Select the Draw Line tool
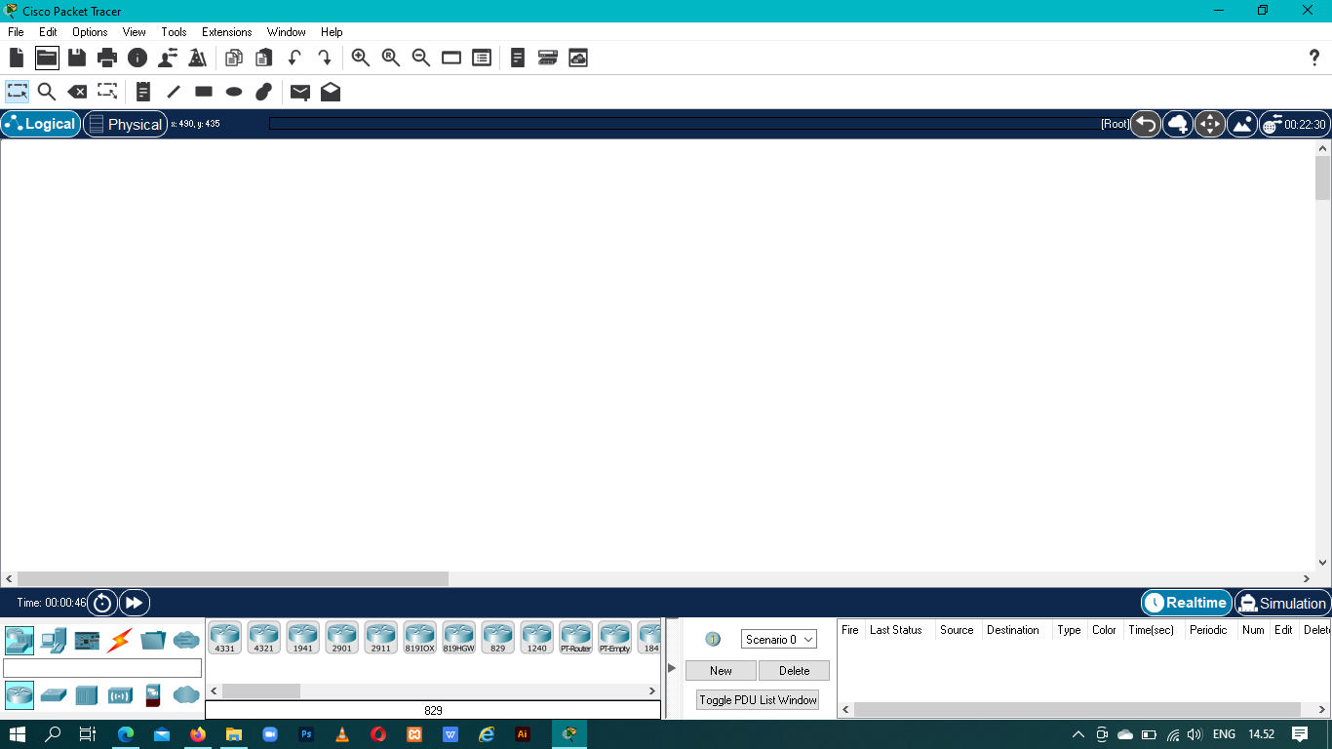This screenshot has height=749, width=1332. pyautogui.click(x=174, y=92)
